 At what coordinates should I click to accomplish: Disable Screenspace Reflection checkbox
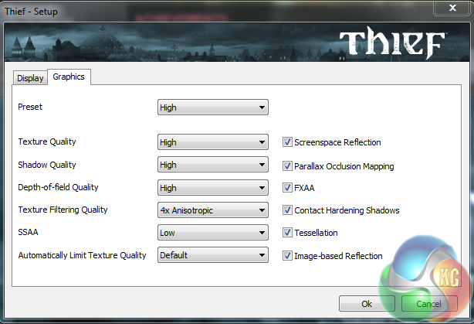point(287,142)
